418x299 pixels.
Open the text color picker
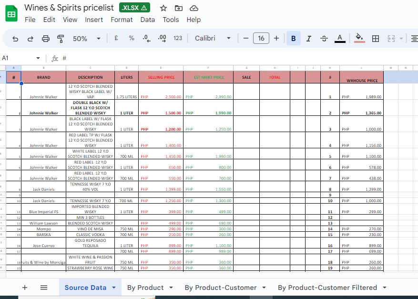[340, 39]
